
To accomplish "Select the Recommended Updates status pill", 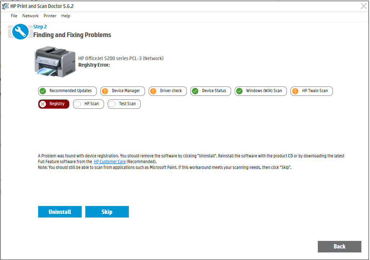I will (x=68, y=91).
